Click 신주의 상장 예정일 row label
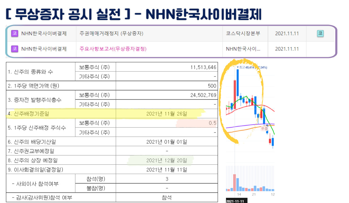Viewport: 349px width, 203px height. (33, 160)
